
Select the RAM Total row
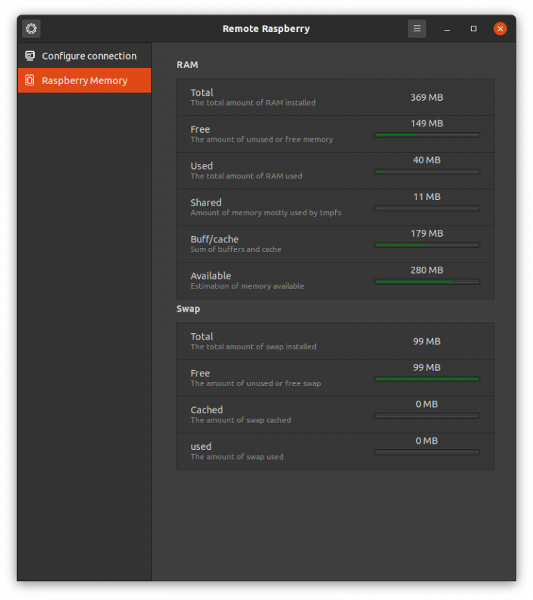(x=335, y=97)
